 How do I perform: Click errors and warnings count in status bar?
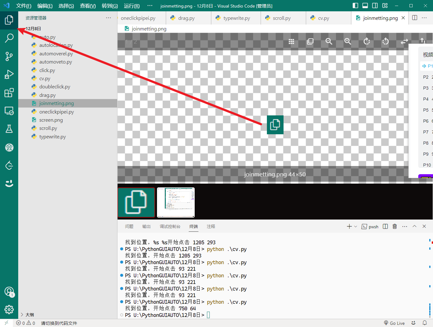click(26, 323)
